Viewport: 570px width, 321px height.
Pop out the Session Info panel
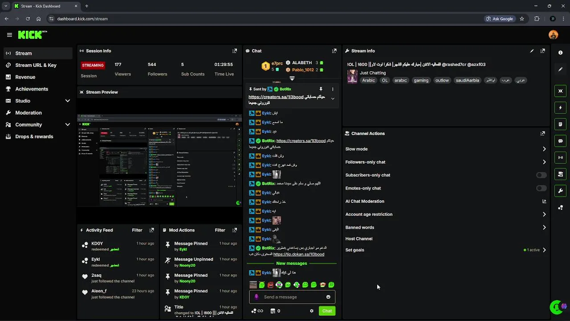click(x=235, y=51)
